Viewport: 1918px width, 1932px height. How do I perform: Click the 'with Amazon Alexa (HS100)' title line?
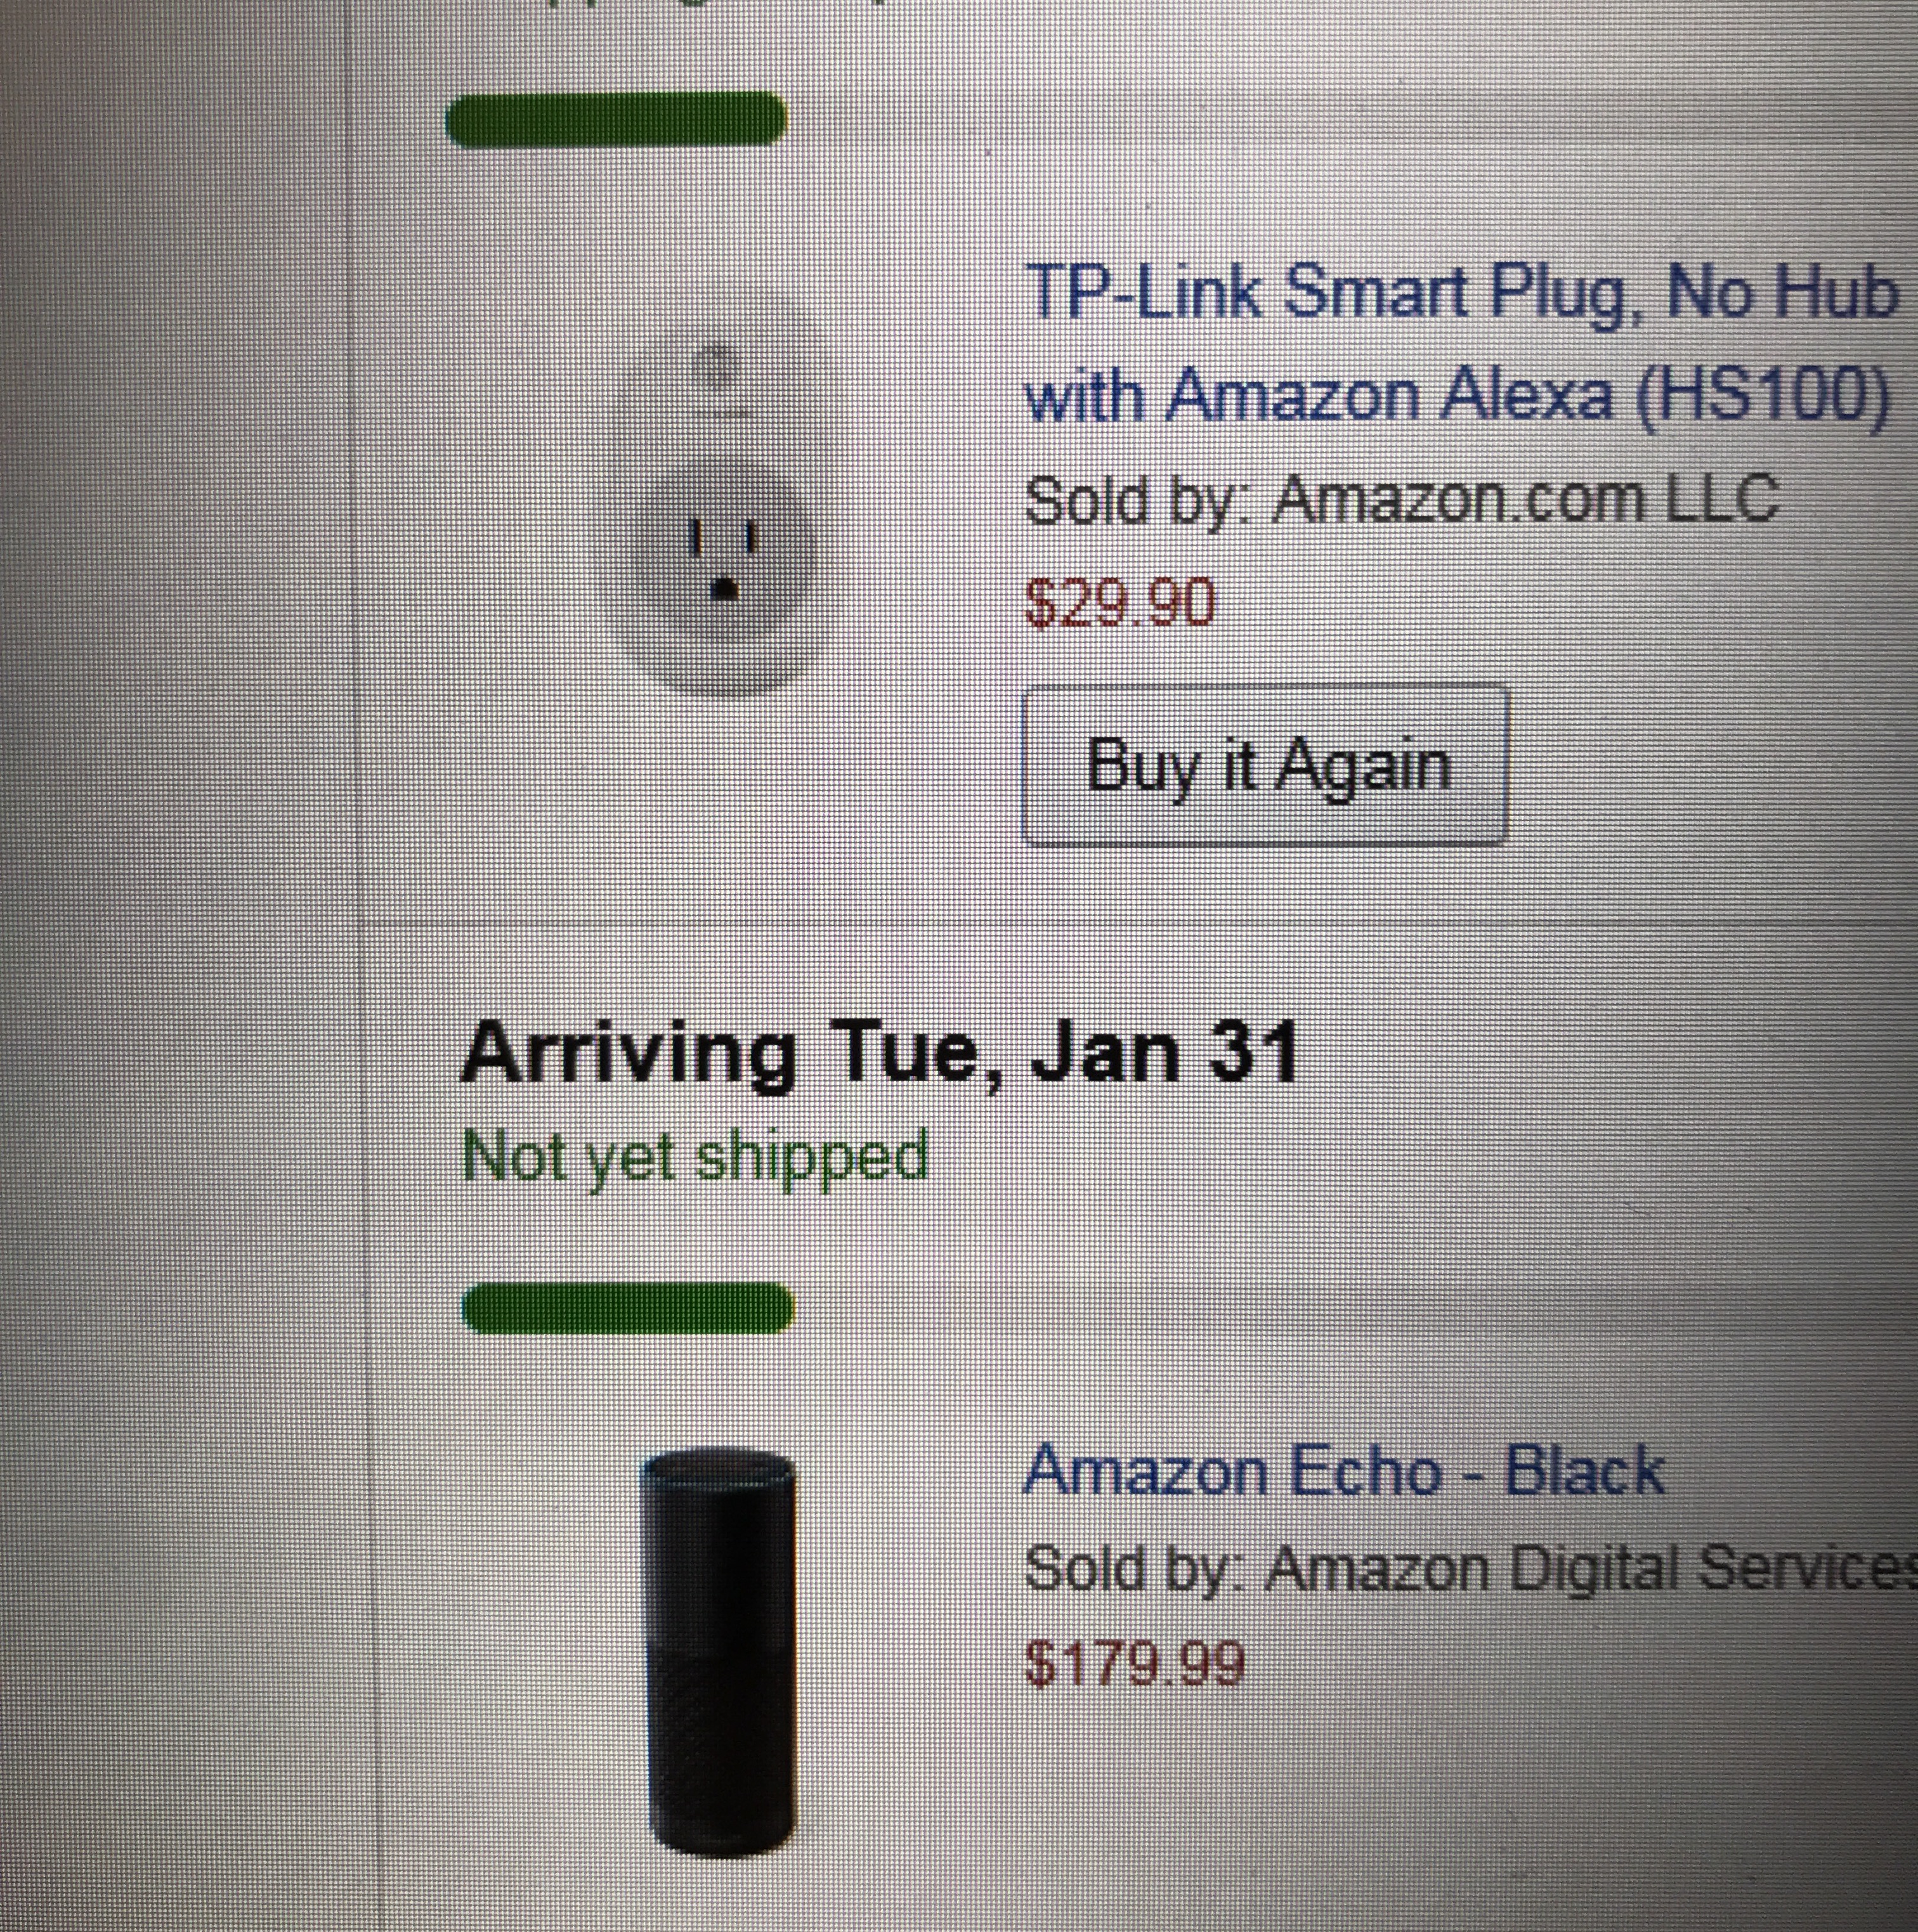pos(1457,395)
